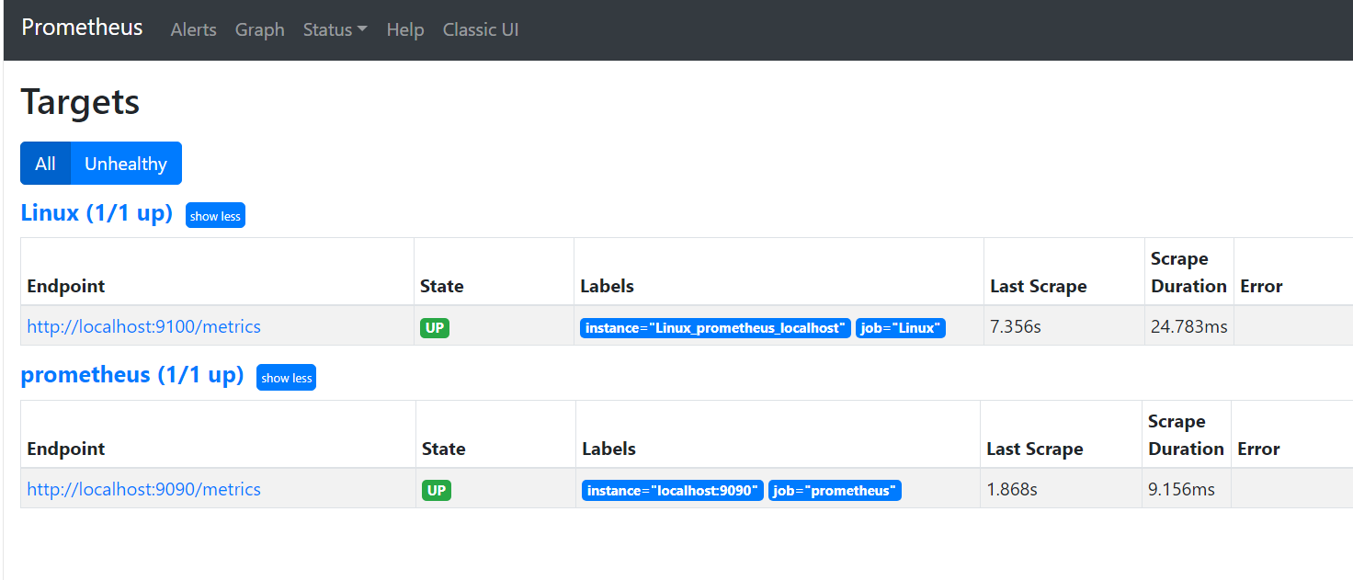This screenshot has width=1353, height=580.
Task: Filter to Unhealthy targets only
Action: (126, 164)
